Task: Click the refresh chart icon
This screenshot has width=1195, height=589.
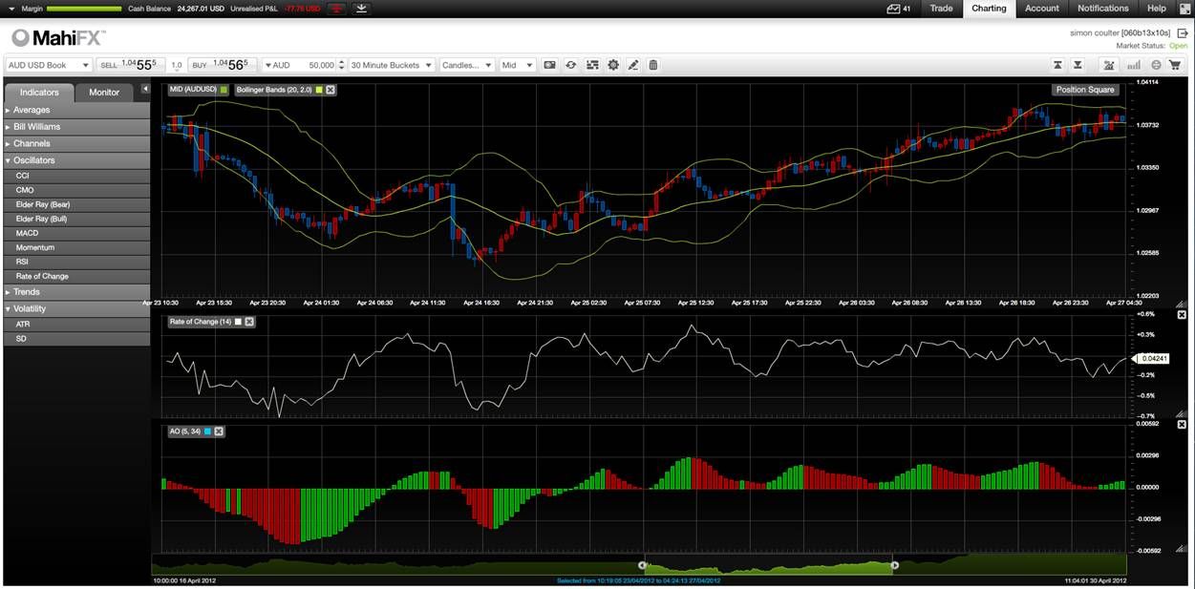Action: point(570,65)
